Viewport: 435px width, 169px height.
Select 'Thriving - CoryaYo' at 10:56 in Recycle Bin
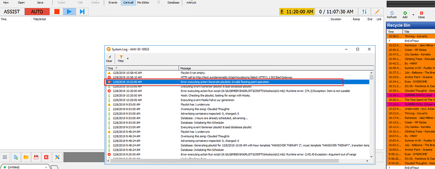[411, 36]
